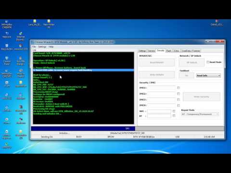Click the IMEI1 input field
231x173 pixels.
coord(162,87)
